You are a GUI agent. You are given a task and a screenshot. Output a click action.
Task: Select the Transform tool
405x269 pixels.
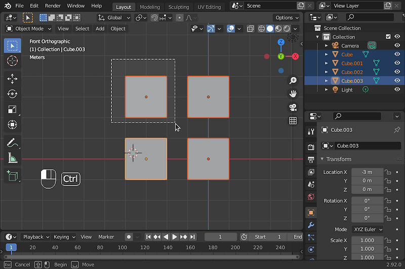tap(12, 125)
